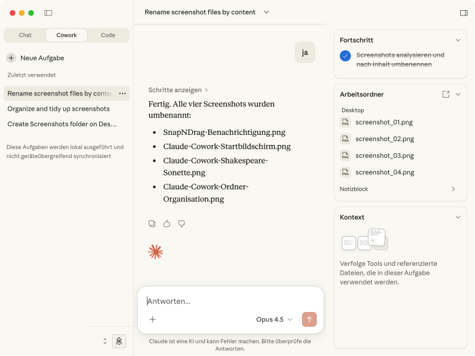Collapse the Fortschritt panel
The image size is (475, 356).
coord(458,40)
